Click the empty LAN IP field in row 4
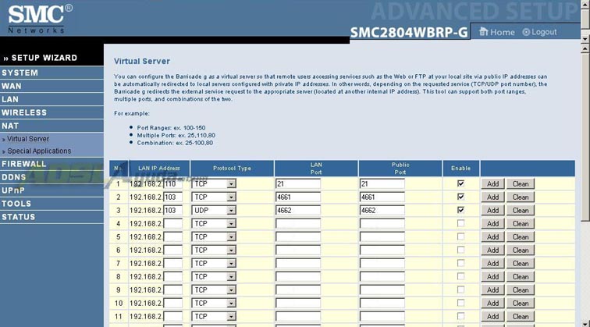This screenshot has height=327, width=590. [x=172, y=223]
